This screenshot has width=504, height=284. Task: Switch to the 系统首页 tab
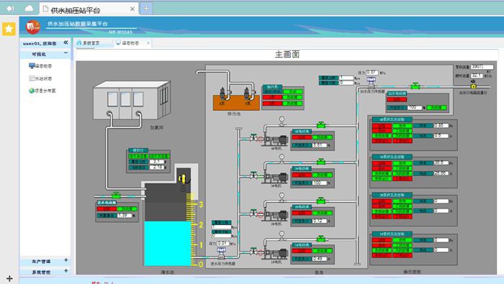coord(91,43)
